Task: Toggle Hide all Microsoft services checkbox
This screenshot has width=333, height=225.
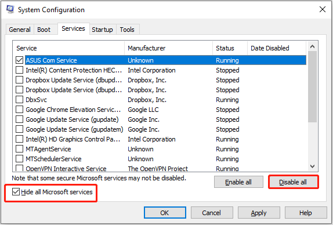Action: point(16,192)
